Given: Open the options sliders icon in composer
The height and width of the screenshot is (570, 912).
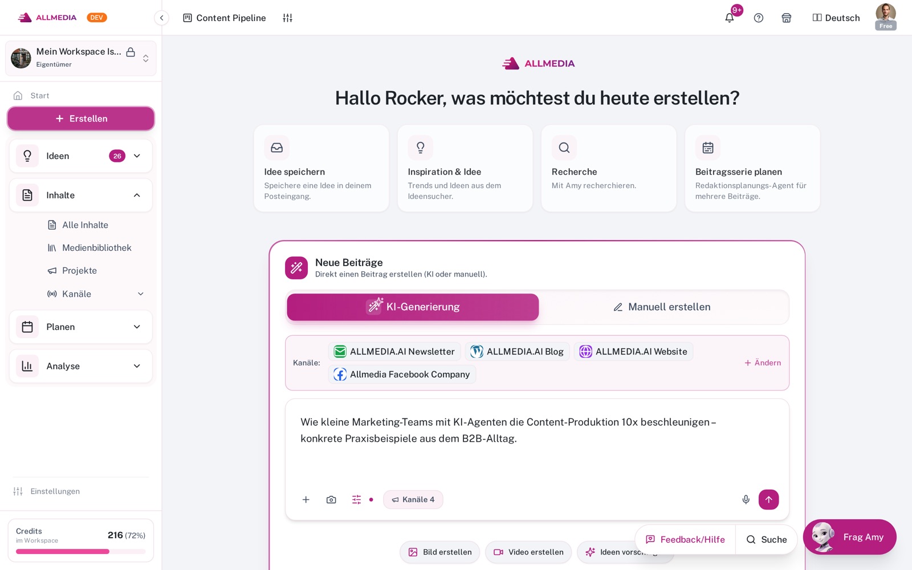Looking at the screenshot, I should [x=356, y=499].
